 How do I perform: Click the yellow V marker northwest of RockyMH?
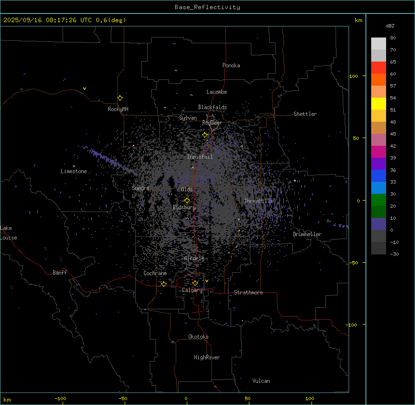(84, 89)
